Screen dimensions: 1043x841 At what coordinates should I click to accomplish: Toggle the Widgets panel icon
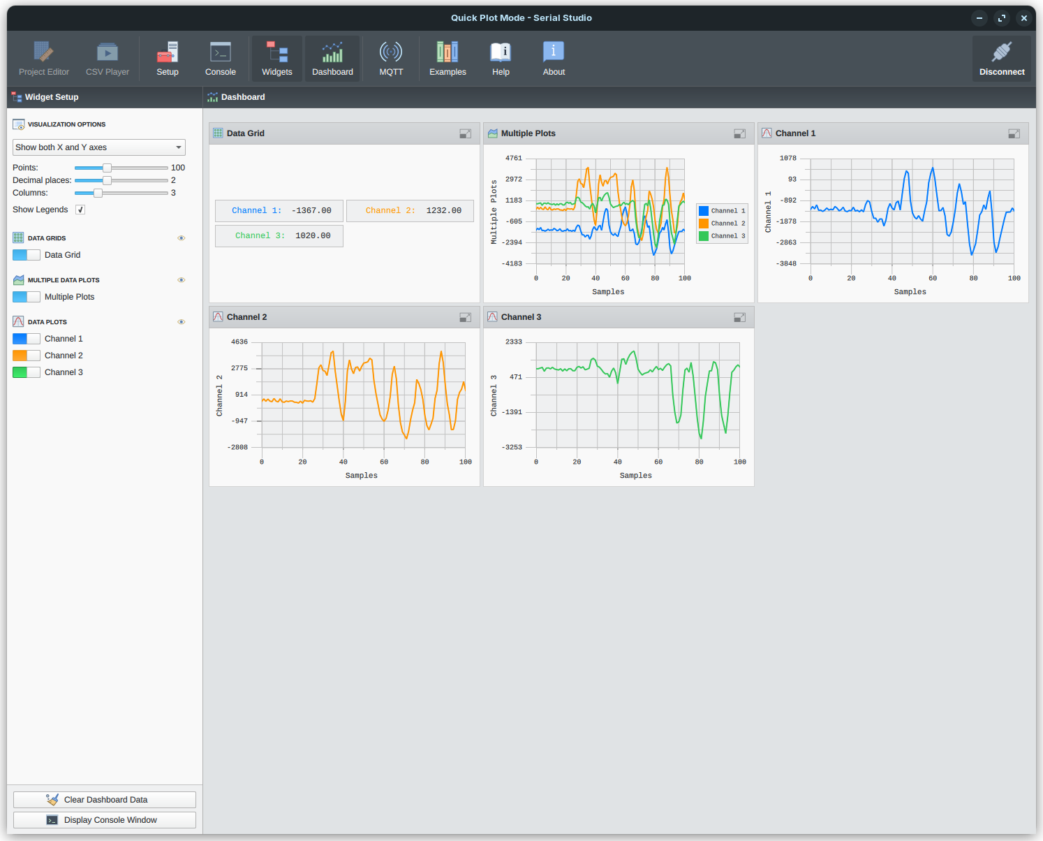(277, 59)
